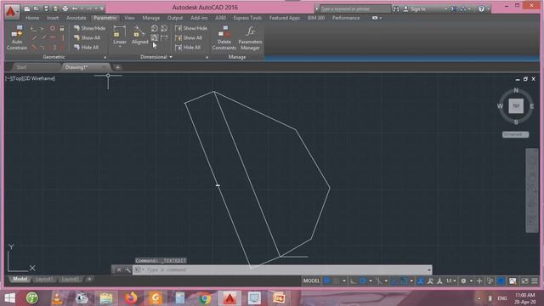Viewport: 544px width, 306px height.
Task: Select the Angular dimensional constraint icon
Action: pyautogui.click(x=155, y=37)
